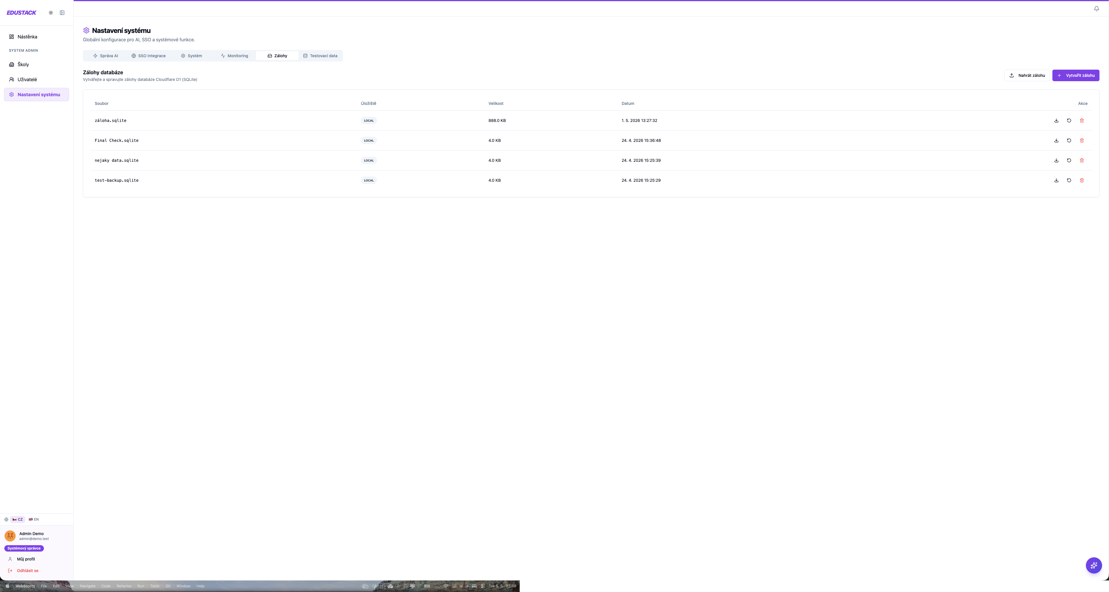This screenshot has height=592, width=1109.
Task: Click the settings gear icon beside page title
Action: 86,30
